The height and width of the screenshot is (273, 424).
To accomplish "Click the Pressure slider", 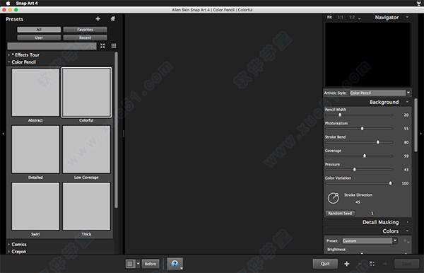I will point(359,170).
